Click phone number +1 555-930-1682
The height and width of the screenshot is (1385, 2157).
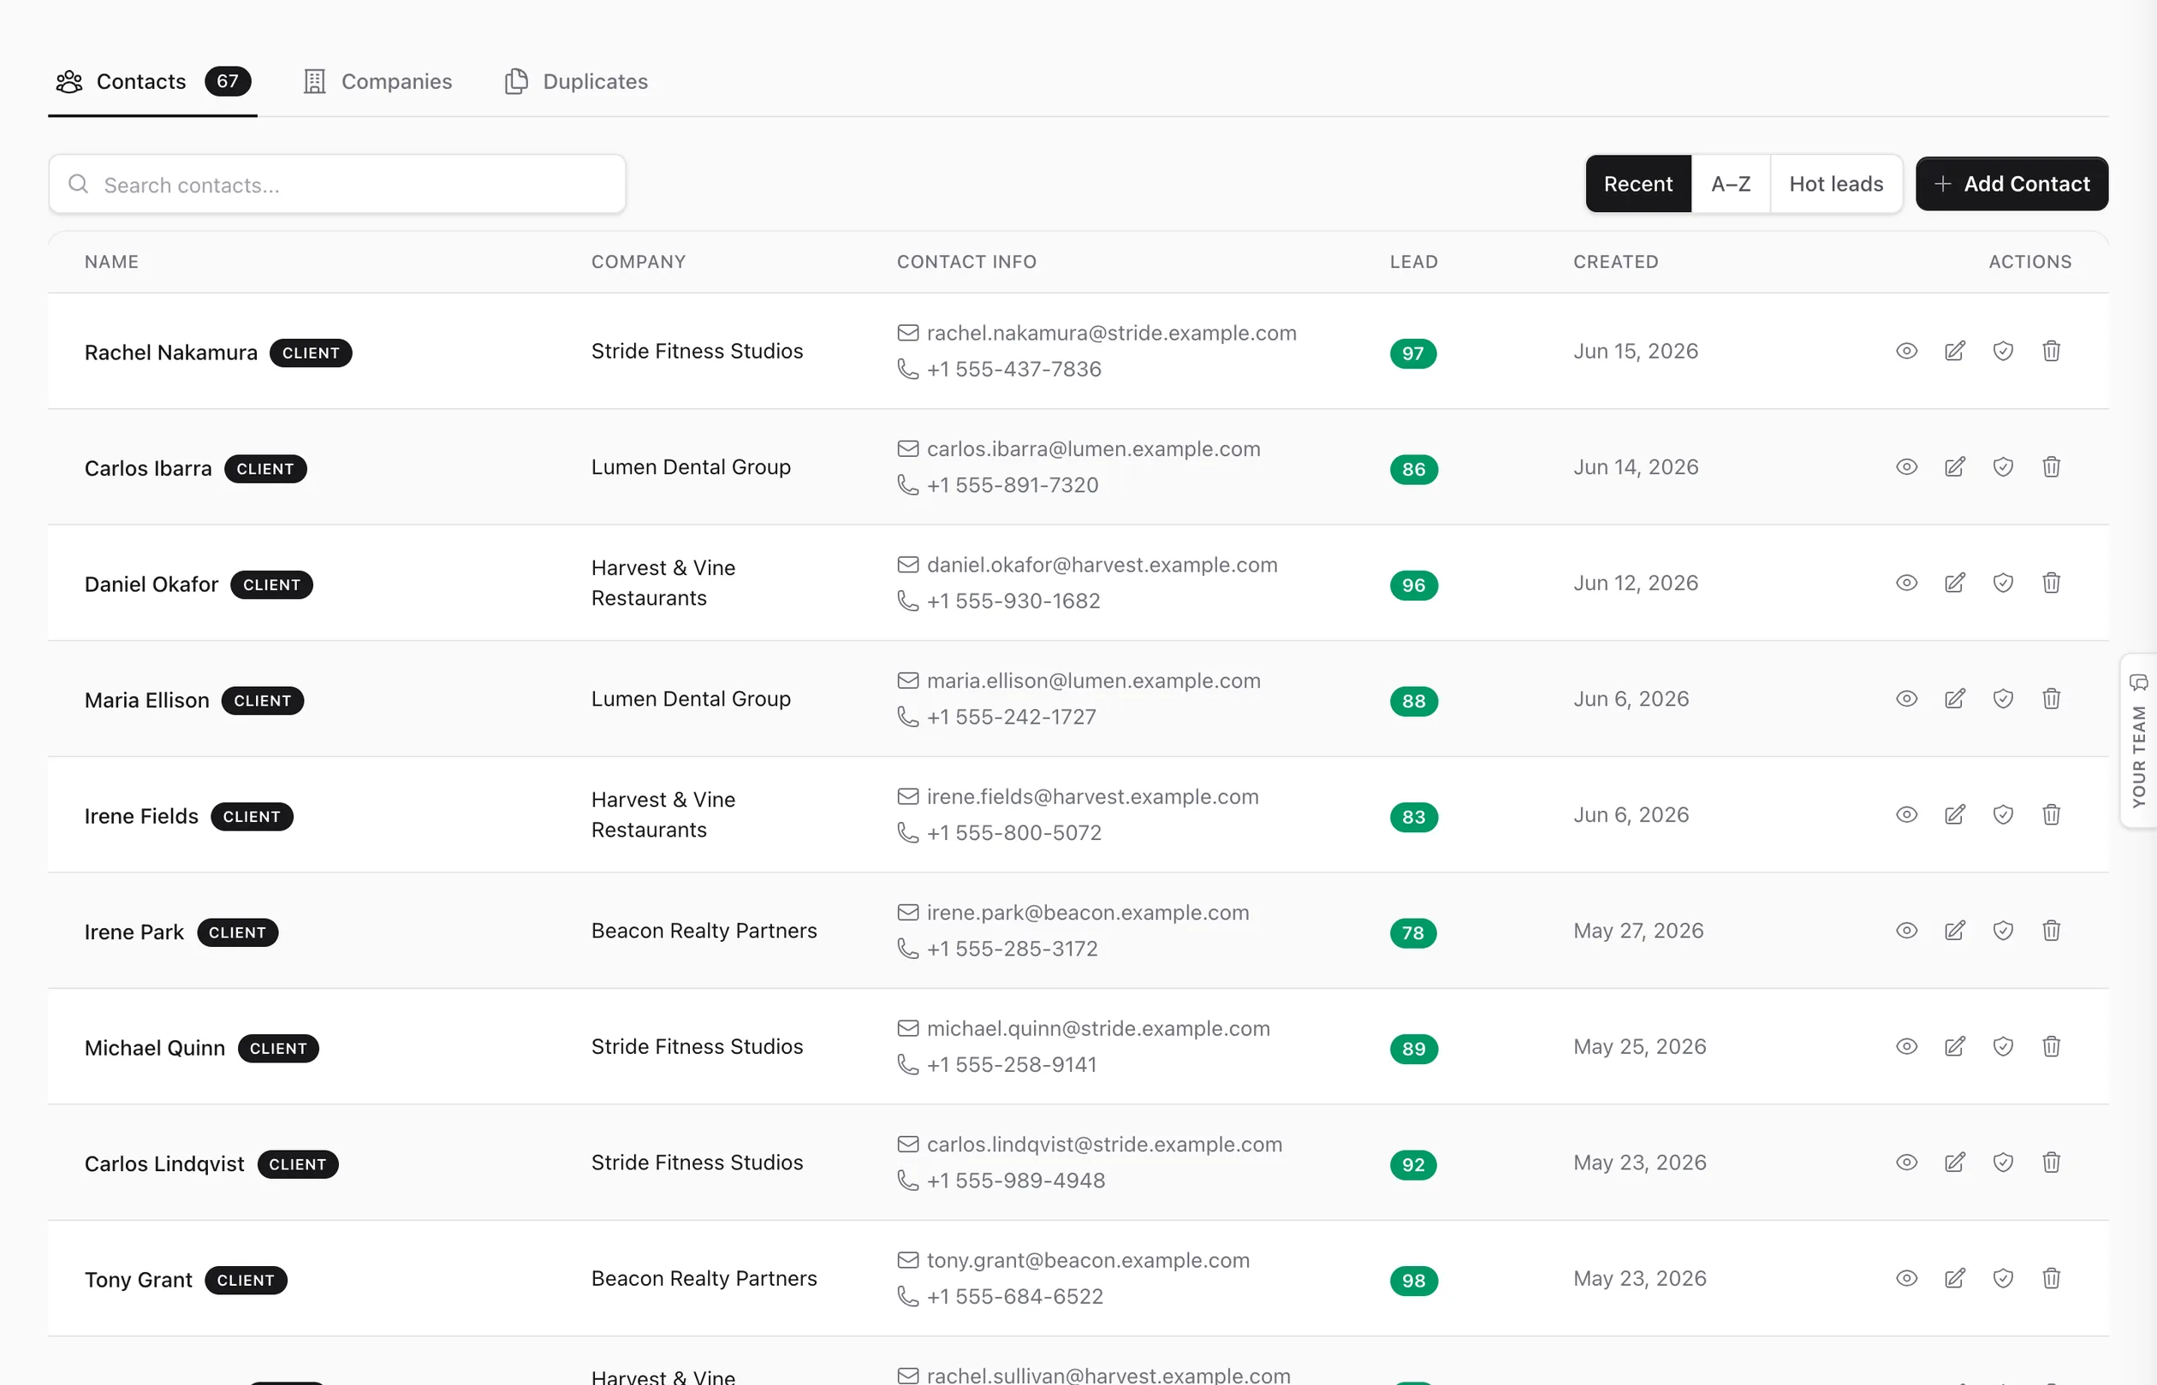[x=1013, y=601]
